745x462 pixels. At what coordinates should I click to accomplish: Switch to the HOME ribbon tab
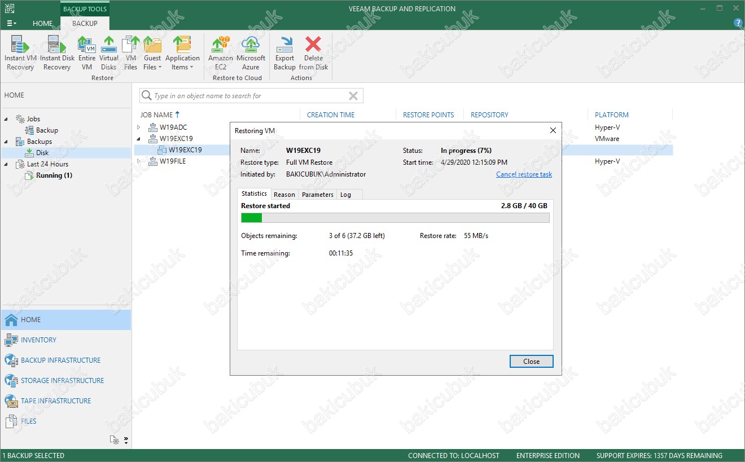click(42, 23)
